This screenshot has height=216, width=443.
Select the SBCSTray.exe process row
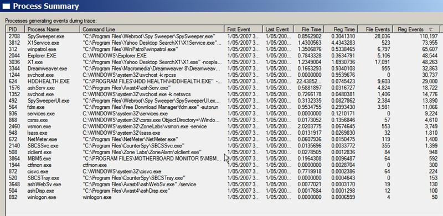tap(223, 178)
